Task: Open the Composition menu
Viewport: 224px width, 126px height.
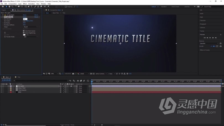Action: [12, 4]
